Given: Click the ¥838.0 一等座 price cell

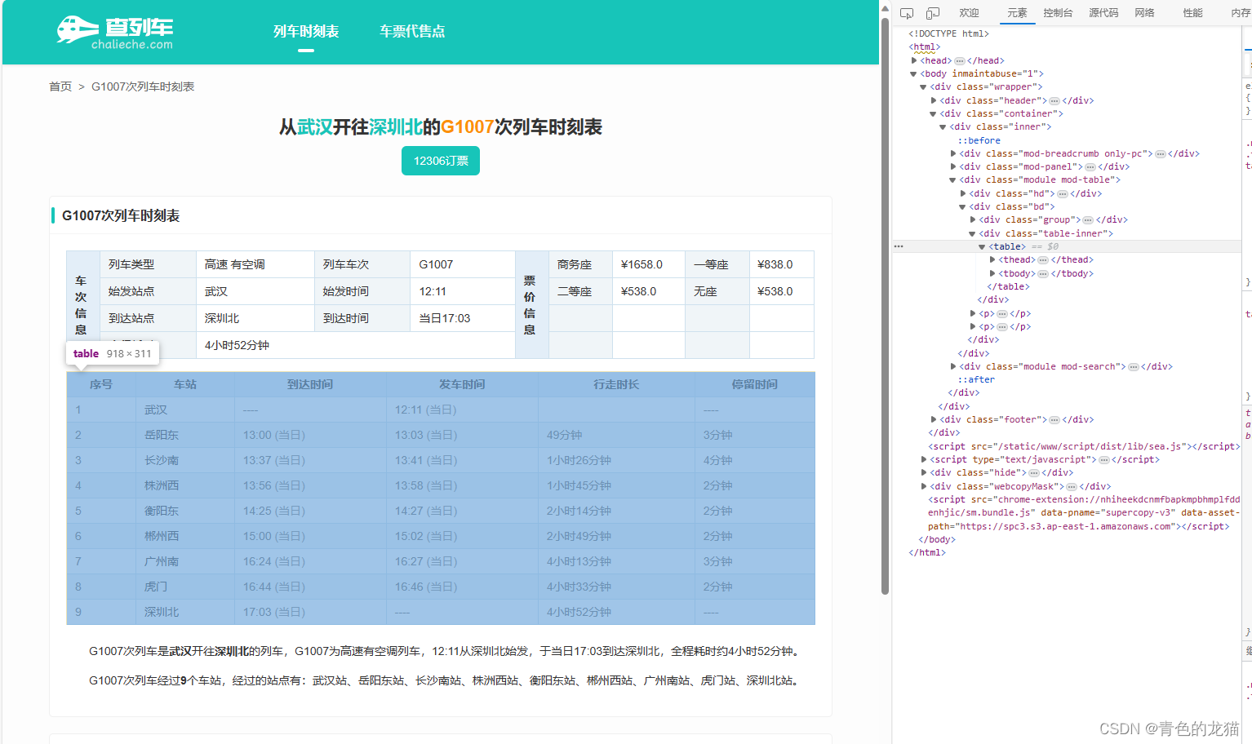Looking at the screenshot, I should click(x=781, y=264).
